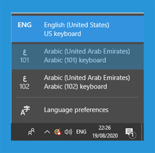Screen dimensions: 155x153
Task: Open Language preferences link
Action: click(x=76, y=110)
